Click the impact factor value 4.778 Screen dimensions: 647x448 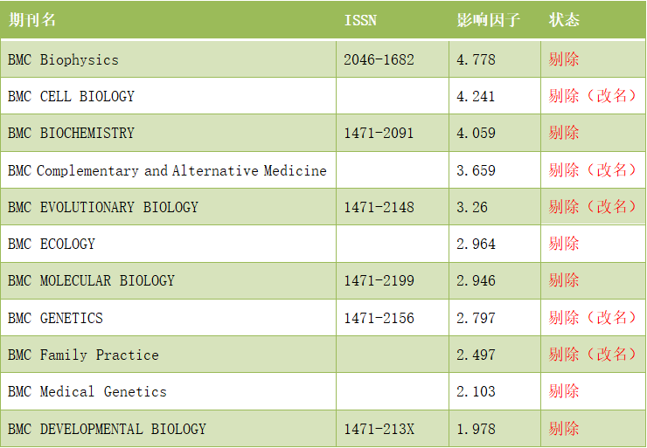click(x=476, y=60)
